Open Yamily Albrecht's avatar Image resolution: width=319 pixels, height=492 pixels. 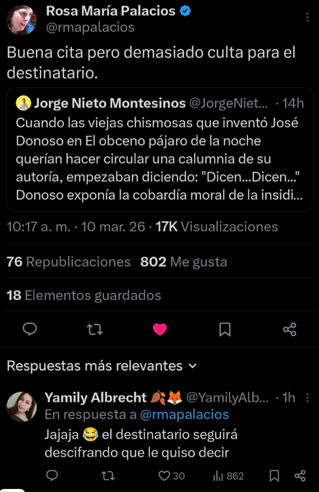pos(21,407)
